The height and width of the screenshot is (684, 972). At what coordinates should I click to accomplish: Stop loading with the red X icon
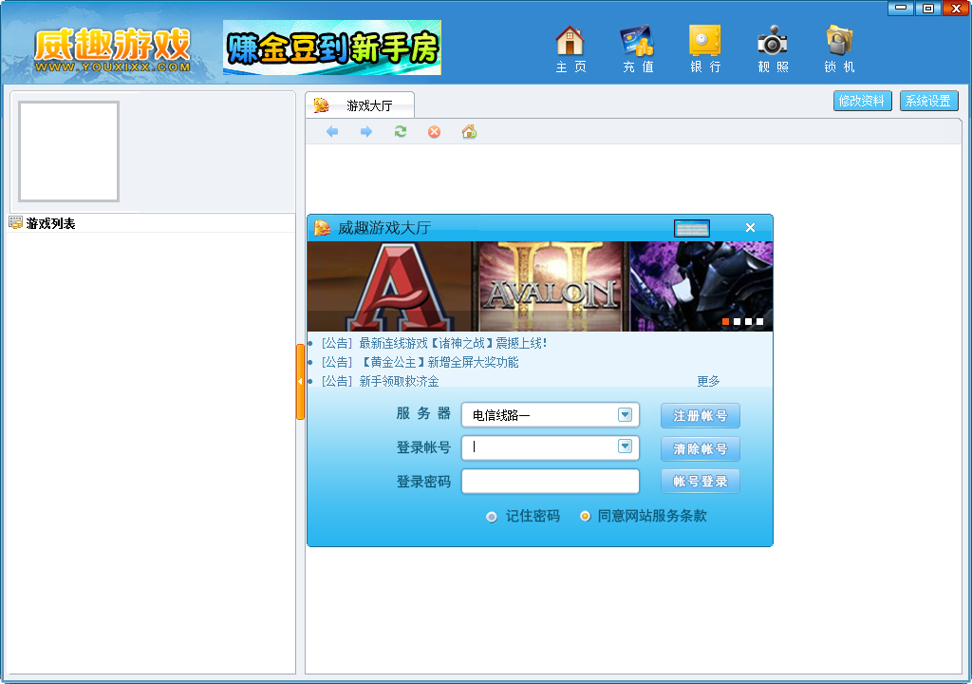434,132
